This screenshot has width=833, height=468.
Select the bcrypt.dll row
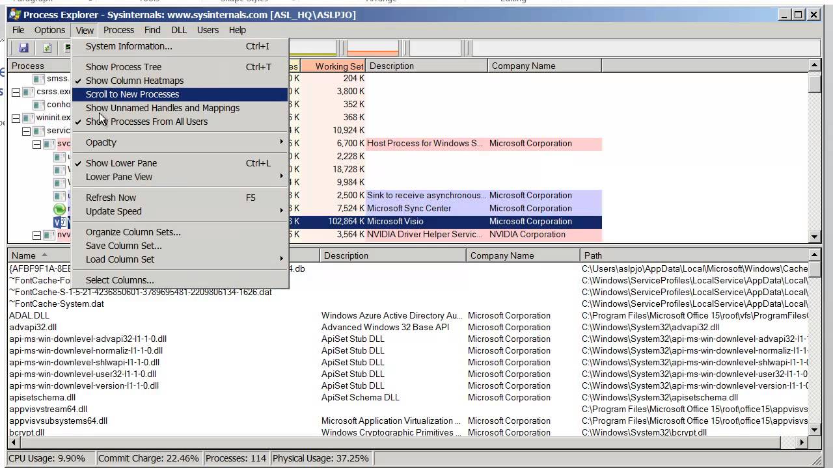(x=408, y=432)
